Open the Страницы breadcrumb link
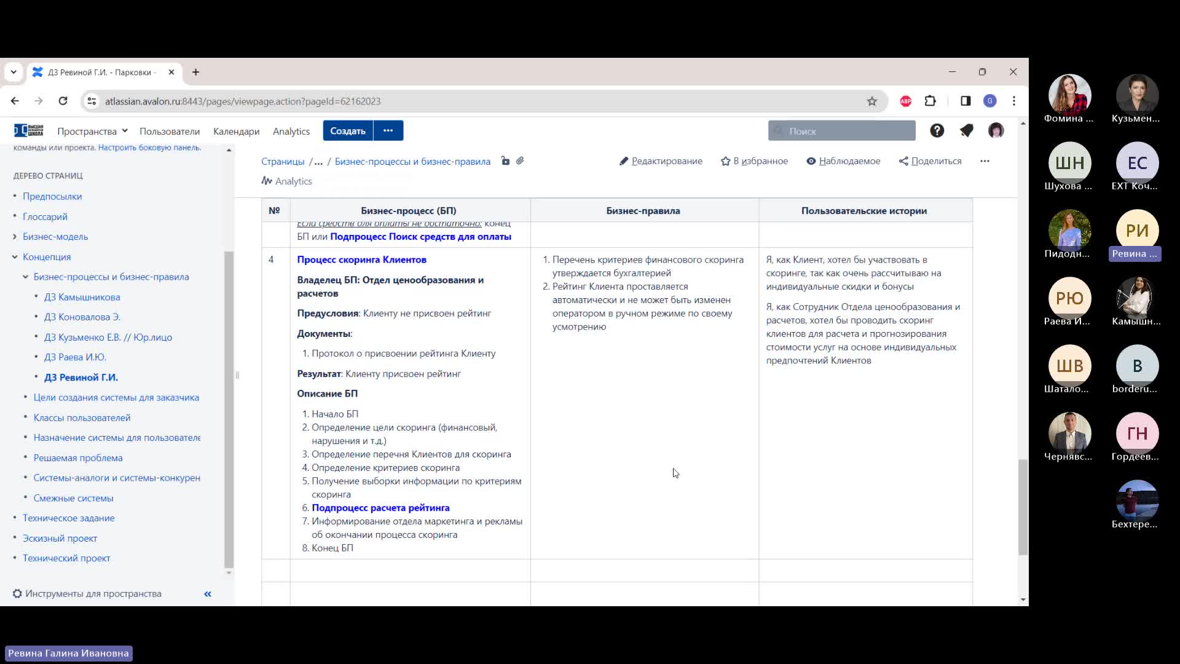Screen dimensions: 1180x664 click(x=283, y=161)
